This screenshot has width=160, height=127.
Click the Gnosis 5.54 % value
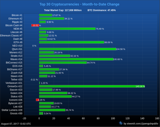pos(47,114)
